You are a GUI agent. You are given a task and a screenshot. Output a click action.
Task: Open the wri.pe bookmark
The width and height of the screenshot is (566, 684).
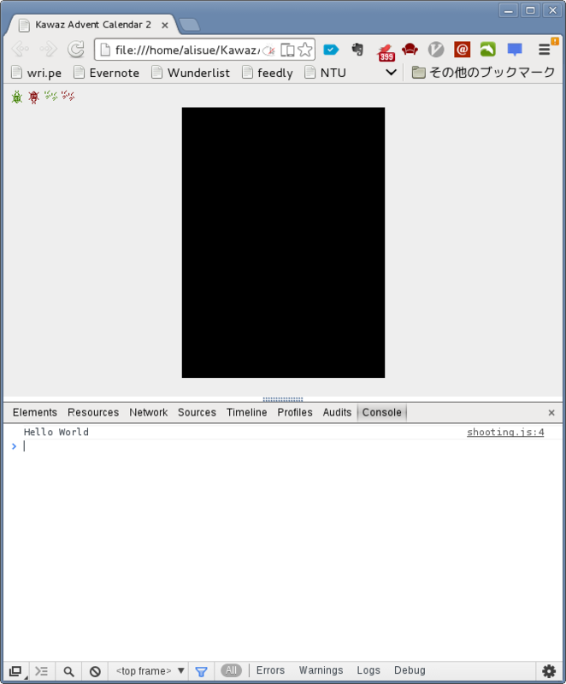click(x=37, y=73)
